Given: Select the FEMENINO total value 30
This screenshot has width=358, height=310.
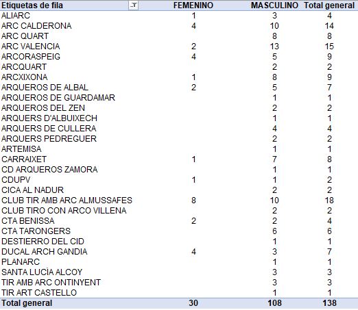Looking at the screenshot, I should pos(193,303).
